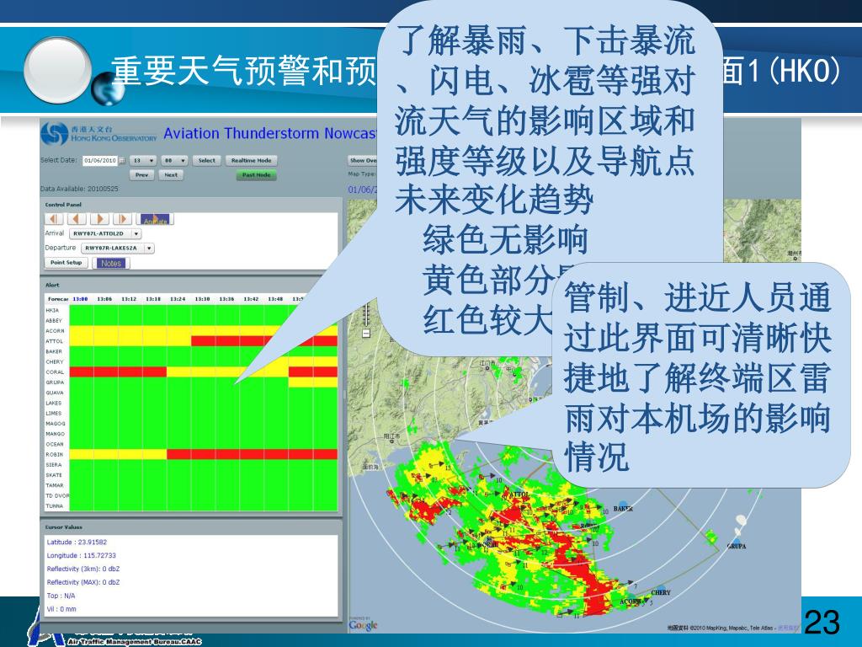Click the CHERY row label in Alert list
Image resolution: width=862 pixels, height=647 pixels.
point(55,362)
